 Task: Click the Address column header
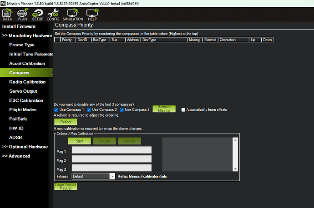click(x=133, y=40)
